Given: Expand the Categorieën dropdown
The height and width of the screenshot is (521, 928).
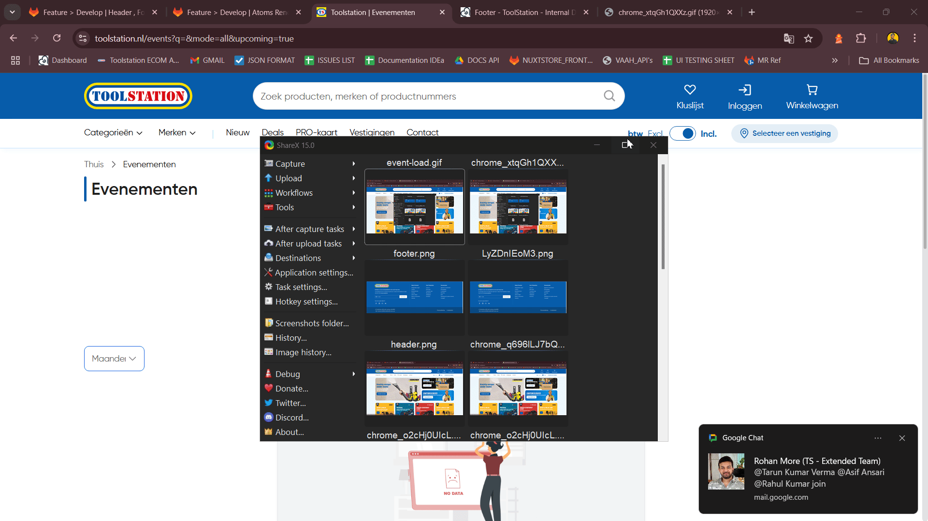Looking at the screenshot, I should point(113,132).
